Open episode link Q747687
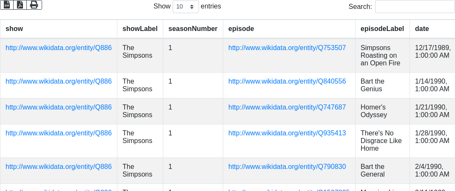This screenshot has height=191, width=455. (x=287, y=107)
